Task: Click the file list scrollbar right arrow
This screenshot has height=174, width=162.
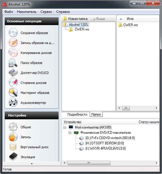Action: coord(156,108)
